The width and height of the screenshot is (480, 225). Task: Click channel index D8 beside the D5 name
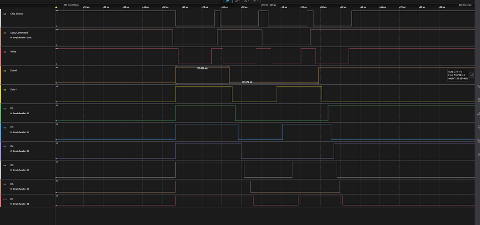5,166
